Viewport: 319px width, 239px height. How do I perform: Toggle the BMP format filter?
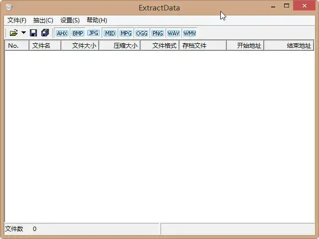[x=78, y=33]
